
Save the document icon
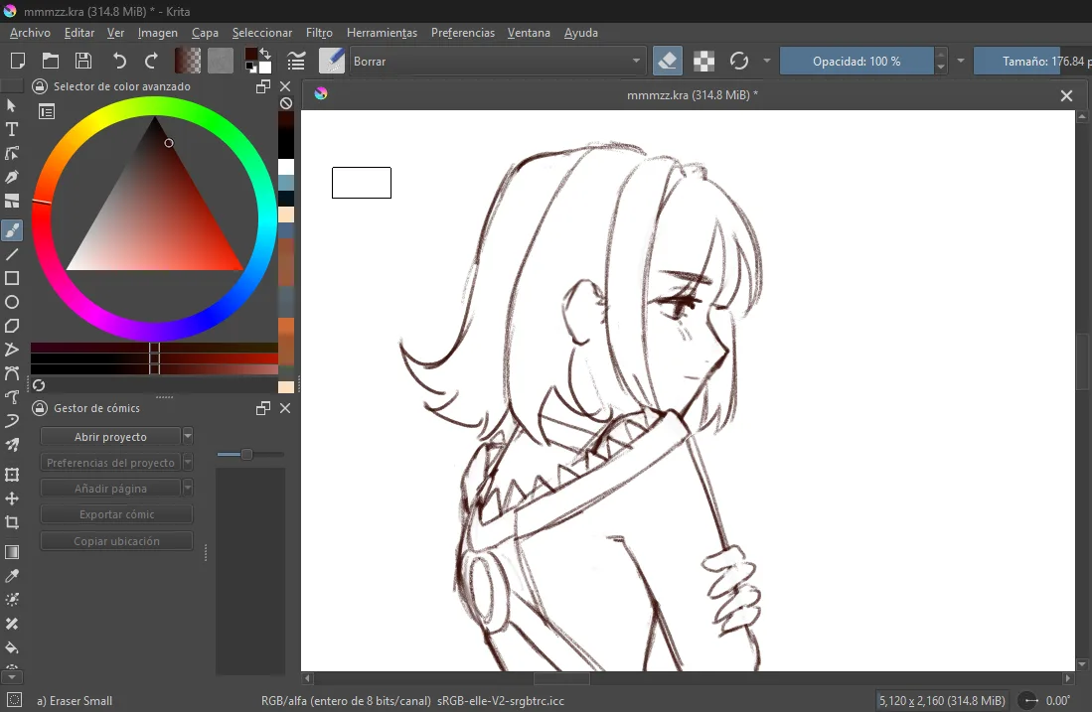pyautogui.click(x=83, y=62)
